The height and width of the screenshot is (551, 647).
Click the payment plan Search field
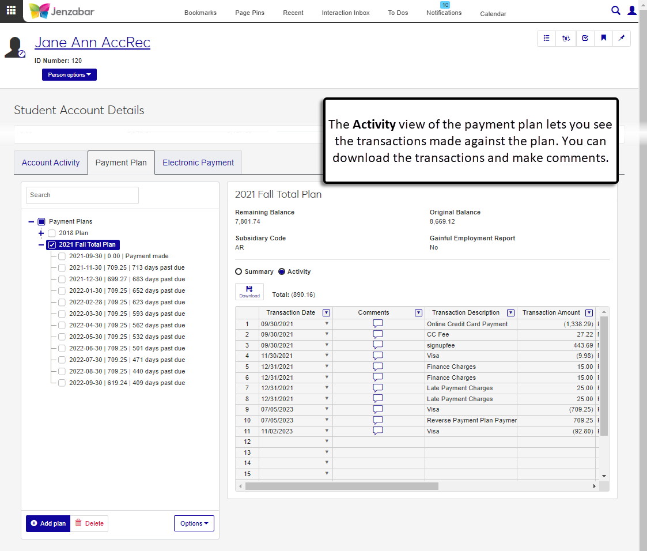[82, 195]
